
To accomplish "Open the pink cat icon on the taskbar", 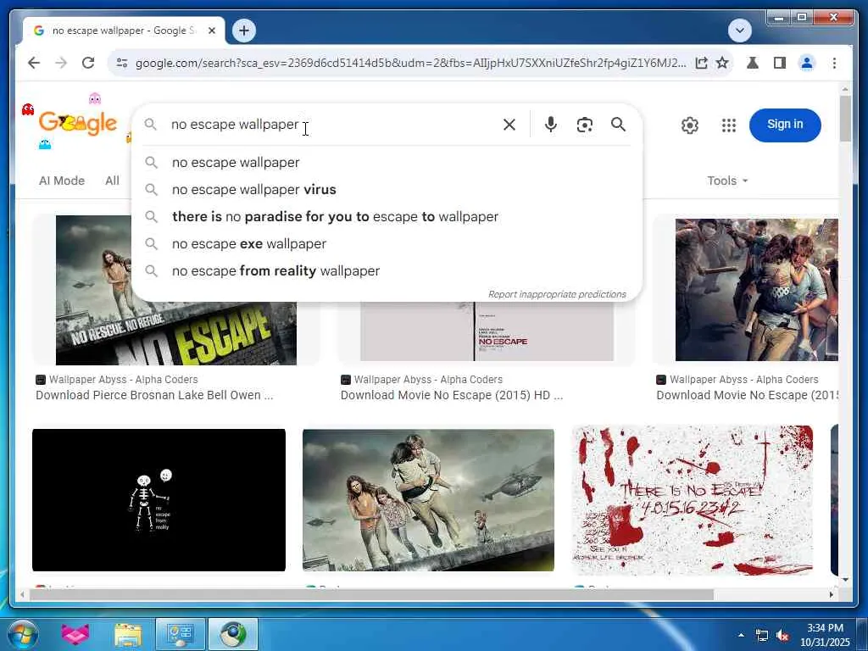I will [x=75, y=634].
